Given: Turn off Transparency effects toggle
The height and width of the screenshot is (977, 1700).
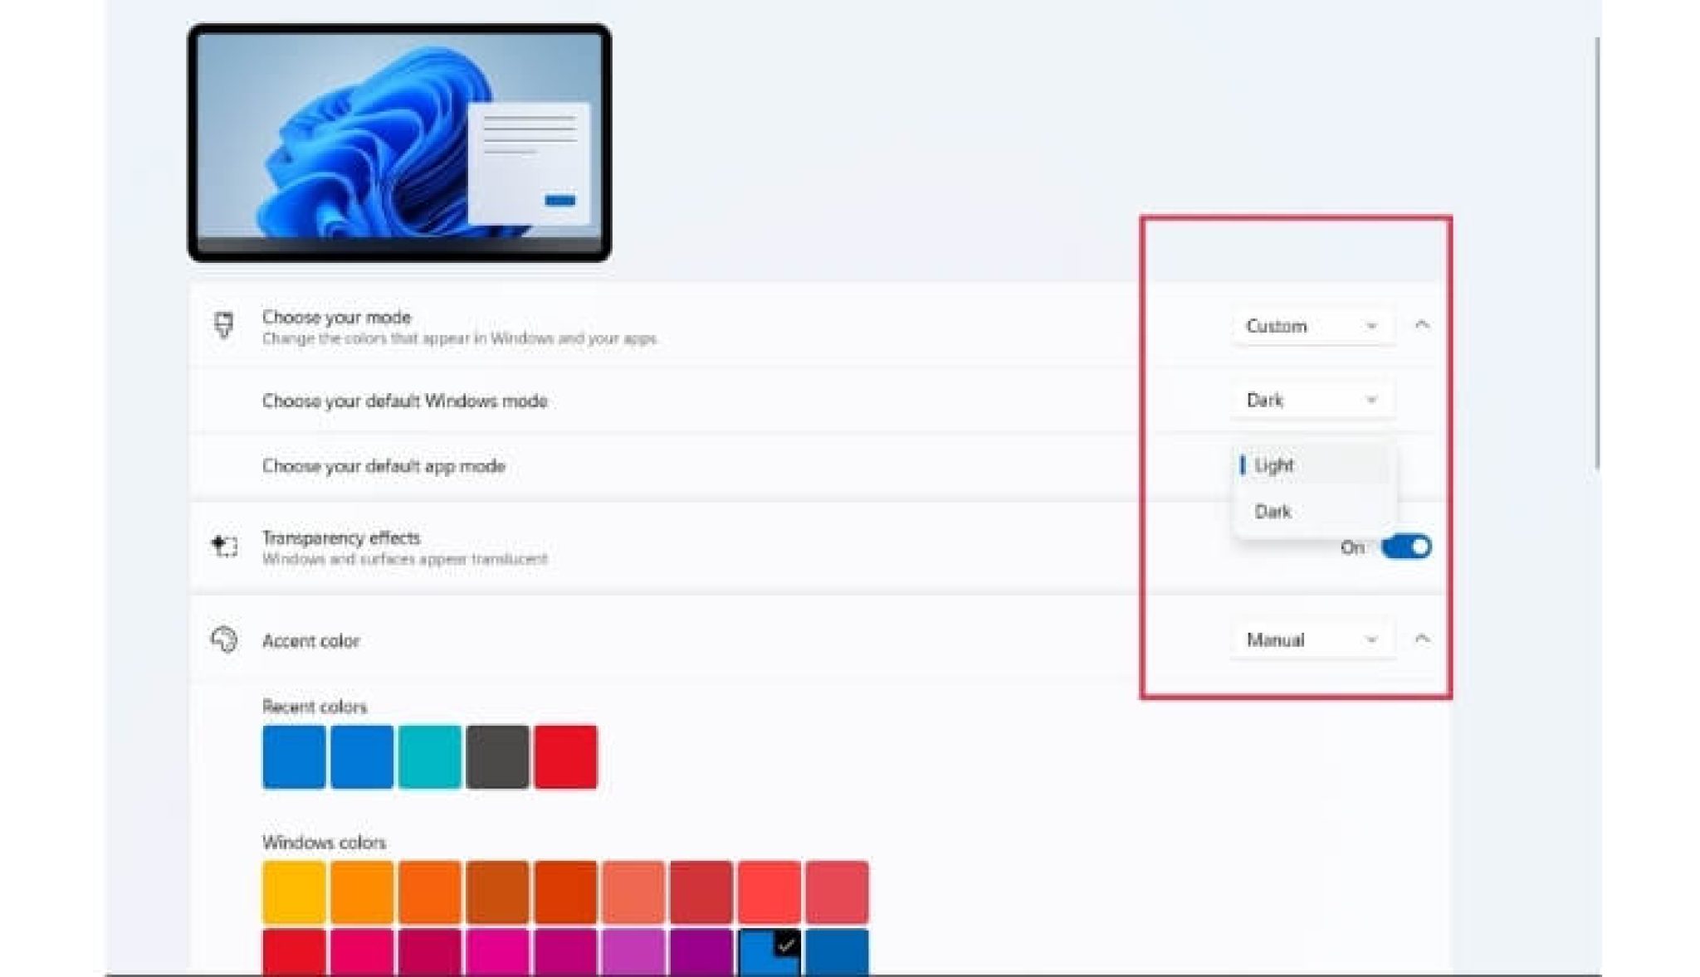Looking at the screenshot, I should pyautogui.click(x=1406, y=547).
